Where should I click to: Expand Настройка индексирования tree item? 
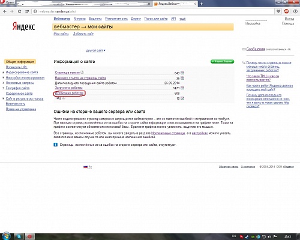tap(3, 77)
